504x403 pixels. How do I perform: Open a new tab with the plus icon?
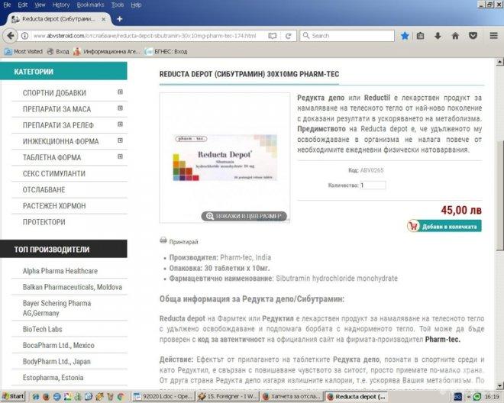point(120,19)
